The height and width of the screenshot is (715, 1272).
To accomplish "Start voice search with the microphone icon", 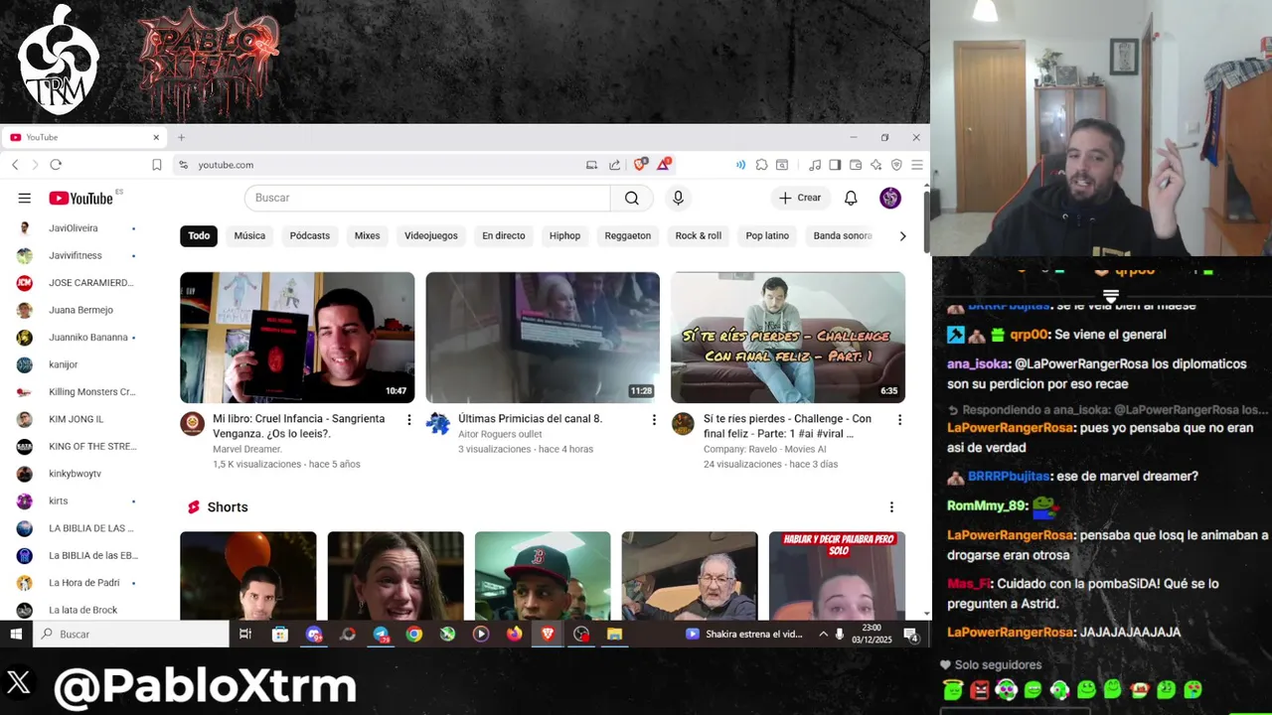I will [x=678, y=198].
